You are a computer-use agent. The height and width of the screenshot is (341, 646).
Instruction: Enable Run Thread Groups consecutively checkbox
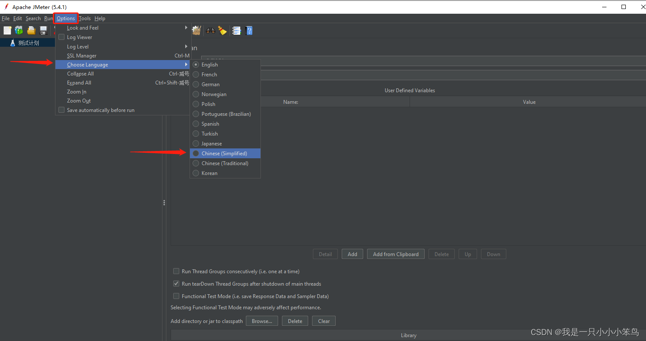click(176, 272)
